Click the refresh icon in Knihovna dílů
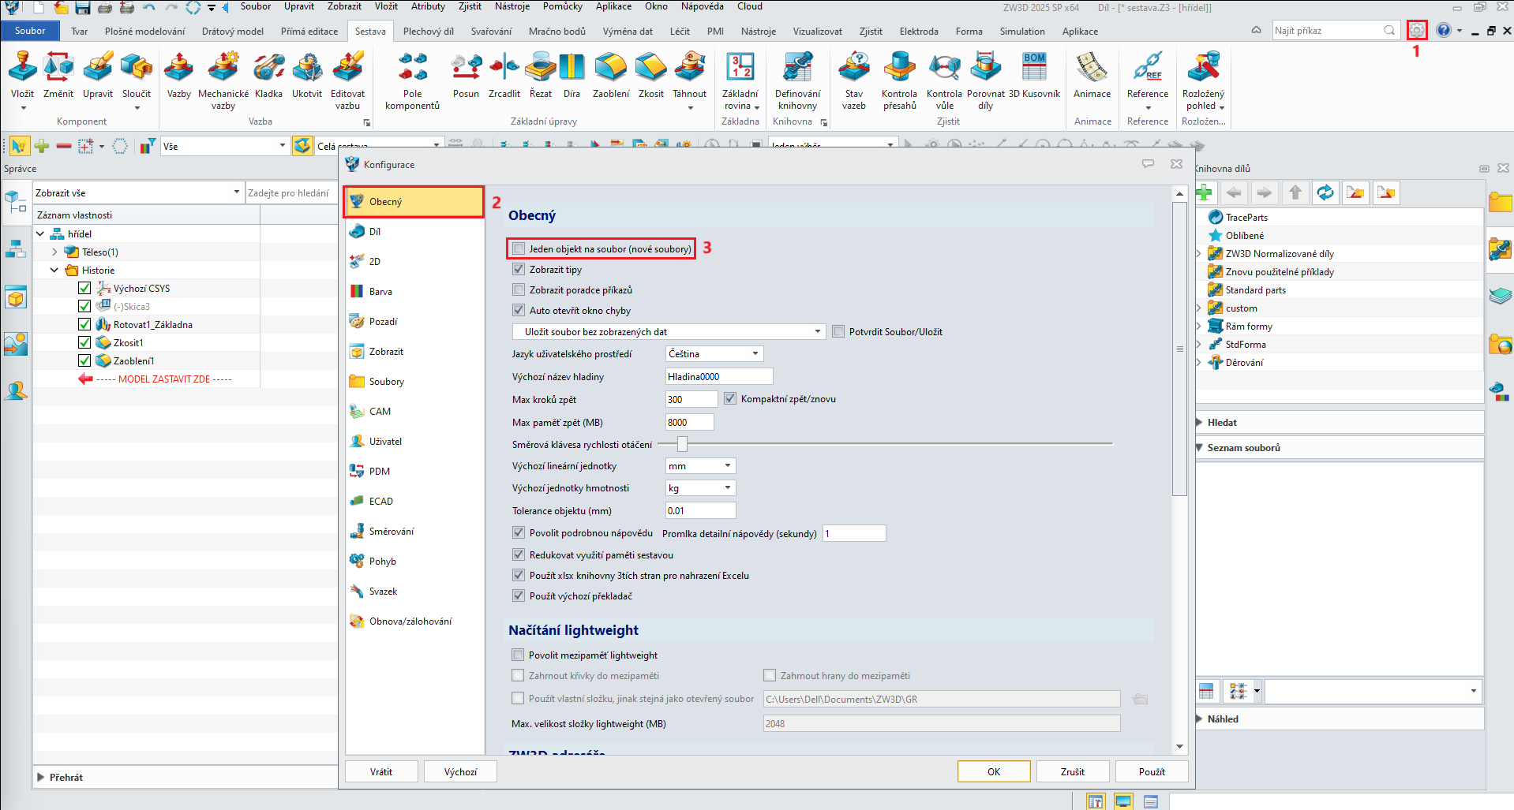This screenshot has height=810, width=1514. click(1325, 192)
